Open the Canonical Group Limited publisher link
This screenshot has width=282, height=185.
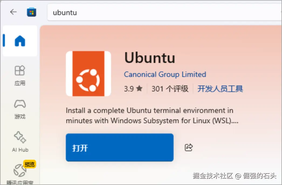[165, 74]
